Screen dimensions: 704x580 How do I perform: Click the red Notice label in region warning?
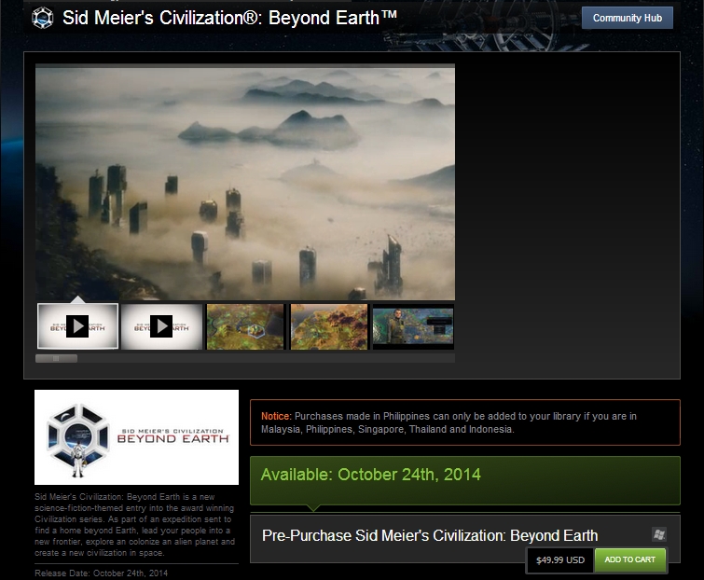pyautogui.click(x=275, y=416)
